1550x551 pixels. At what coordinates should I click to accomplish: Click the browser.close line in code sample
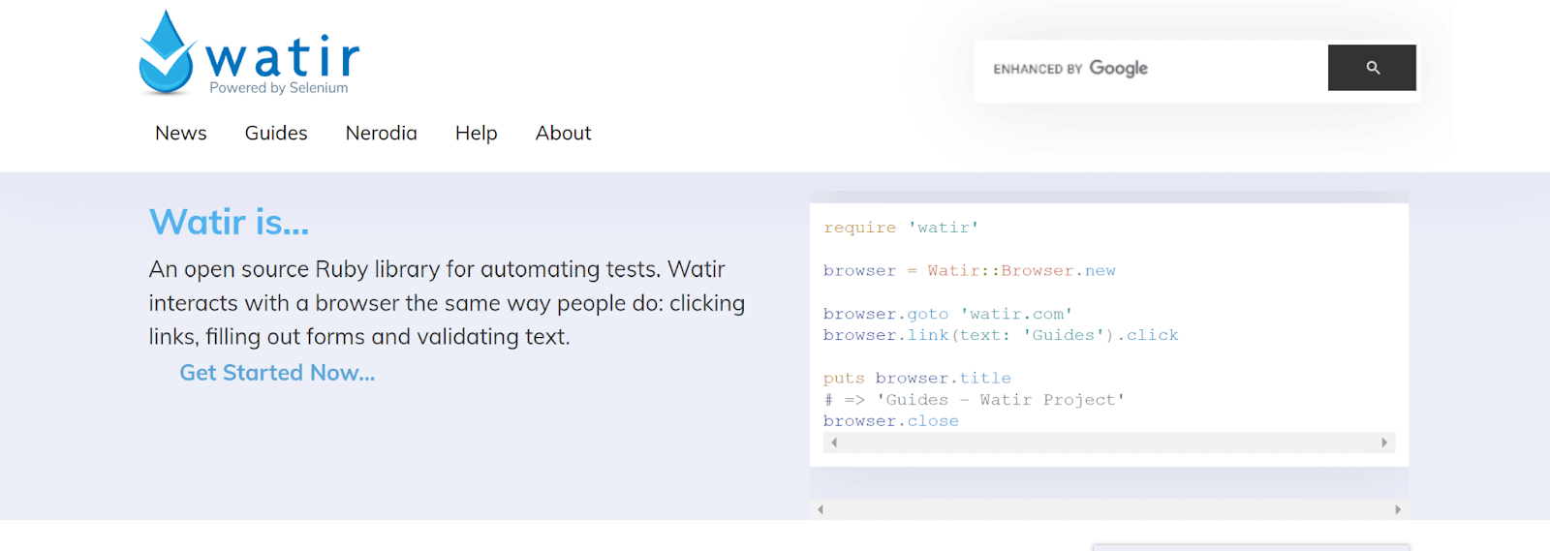(x=890, y=421)
